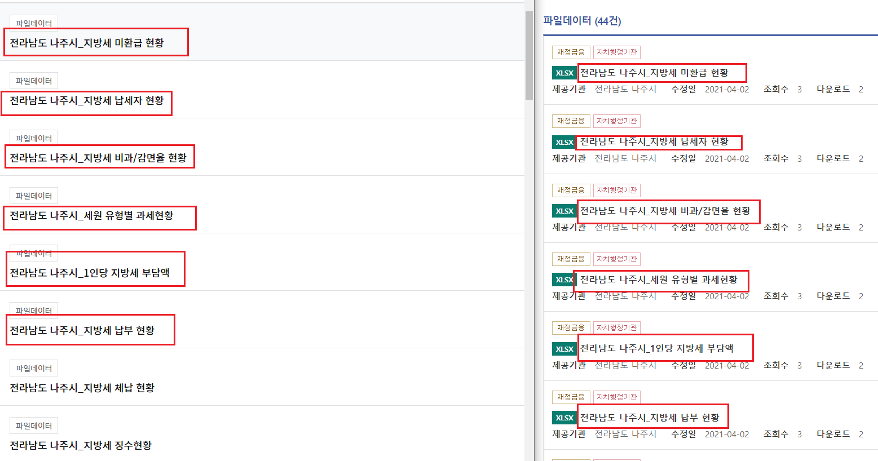Open XLSX-badged title 전라남도 나주시_1인당 지방세 부담액

click(x=657, y=349)
